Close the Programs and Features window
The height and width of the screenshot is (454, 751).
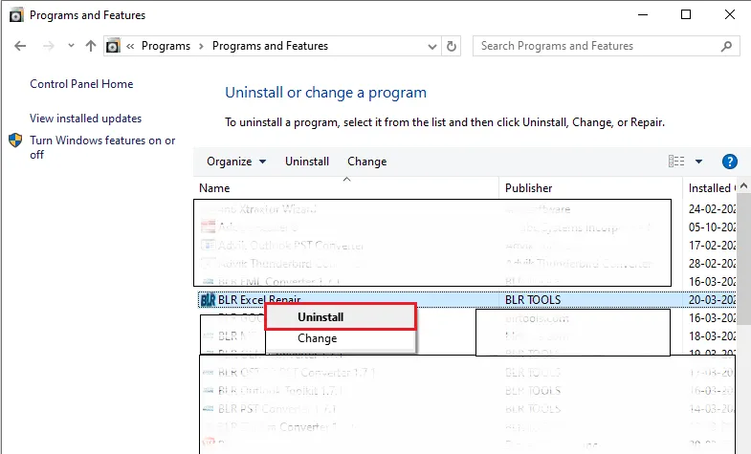pos(729,15)
